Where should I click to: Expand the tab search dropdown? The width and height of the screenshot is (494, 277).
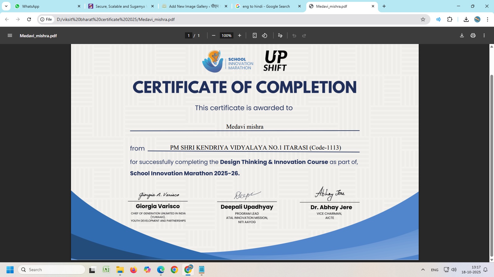click(6, 6)
